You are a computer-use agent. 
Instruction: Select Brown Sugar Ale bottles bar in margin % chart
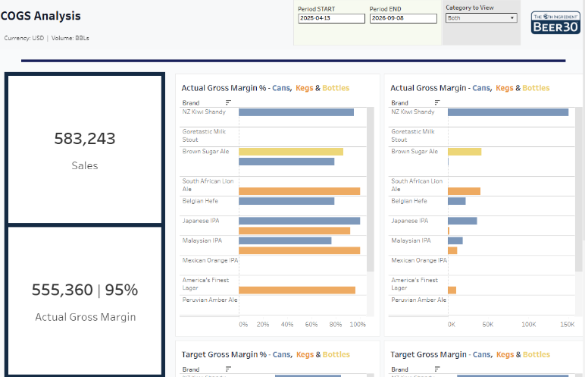tap(291, 152)
